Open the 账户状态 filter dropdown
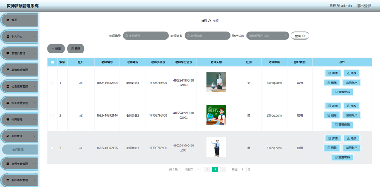Screen dimensions: 380x187 268,35
